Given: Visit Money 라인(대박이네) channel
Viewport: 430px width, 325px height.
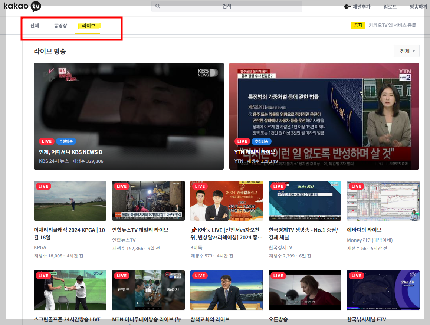Looking at the screenshot, I should coord(370,240).
